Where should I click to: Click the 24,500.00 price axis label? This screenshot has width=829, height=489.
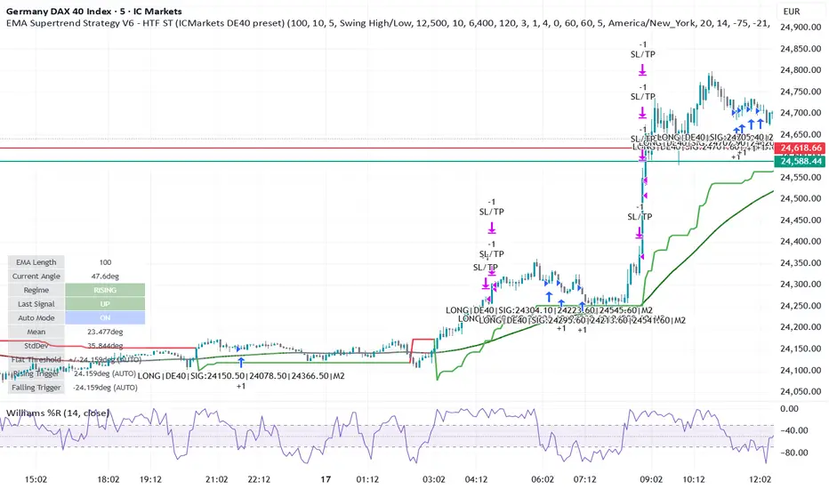point(801,198)
